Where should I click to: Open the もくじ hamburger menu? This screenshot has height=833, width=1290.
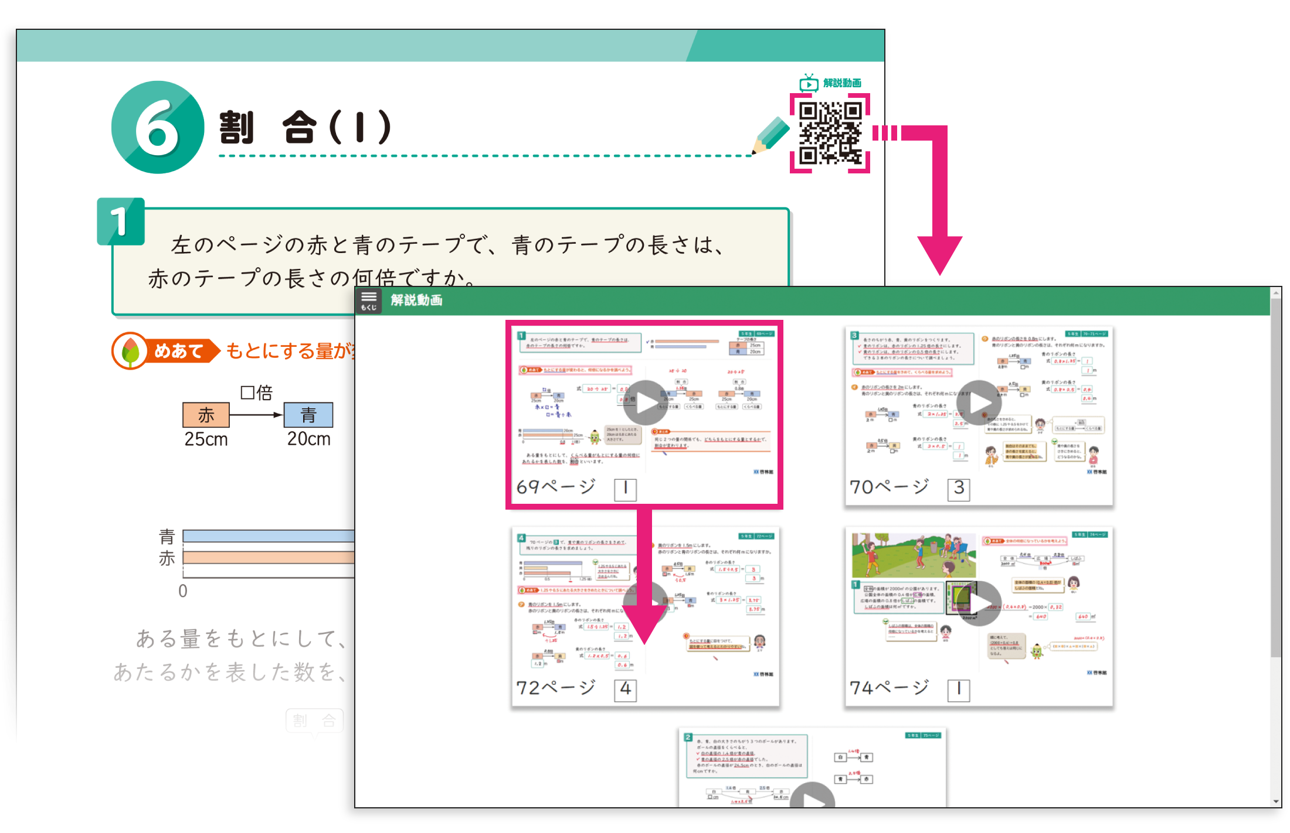click(x=369, y=301)
